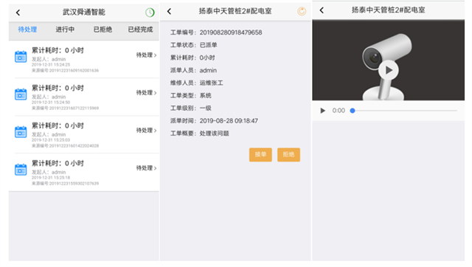Switch to the 已经完成 tab
The width and height of the screenshot is (472, 267).
pos(140,30)
